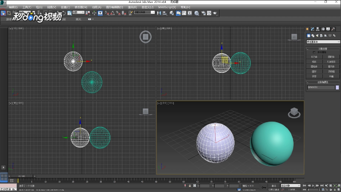Open 标准基本体 primitives dropdown
The height and width of the screenshot is (192, 341).
[x=323, y=42]
